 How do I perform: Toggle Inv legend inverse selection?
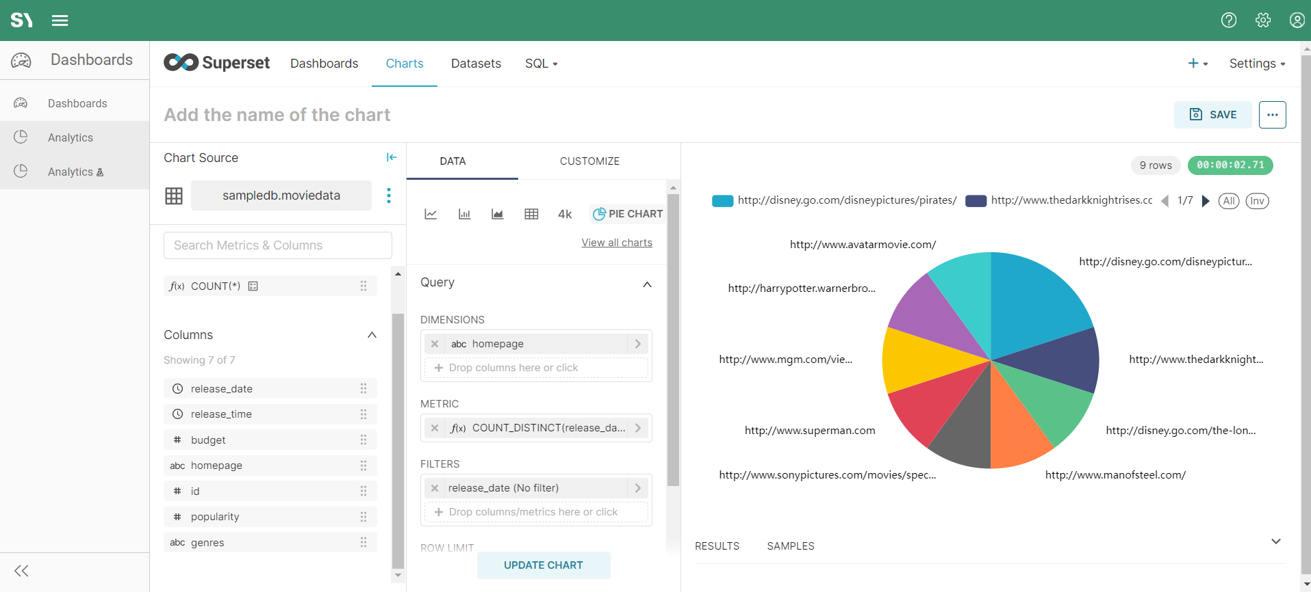coord(1257,201)
